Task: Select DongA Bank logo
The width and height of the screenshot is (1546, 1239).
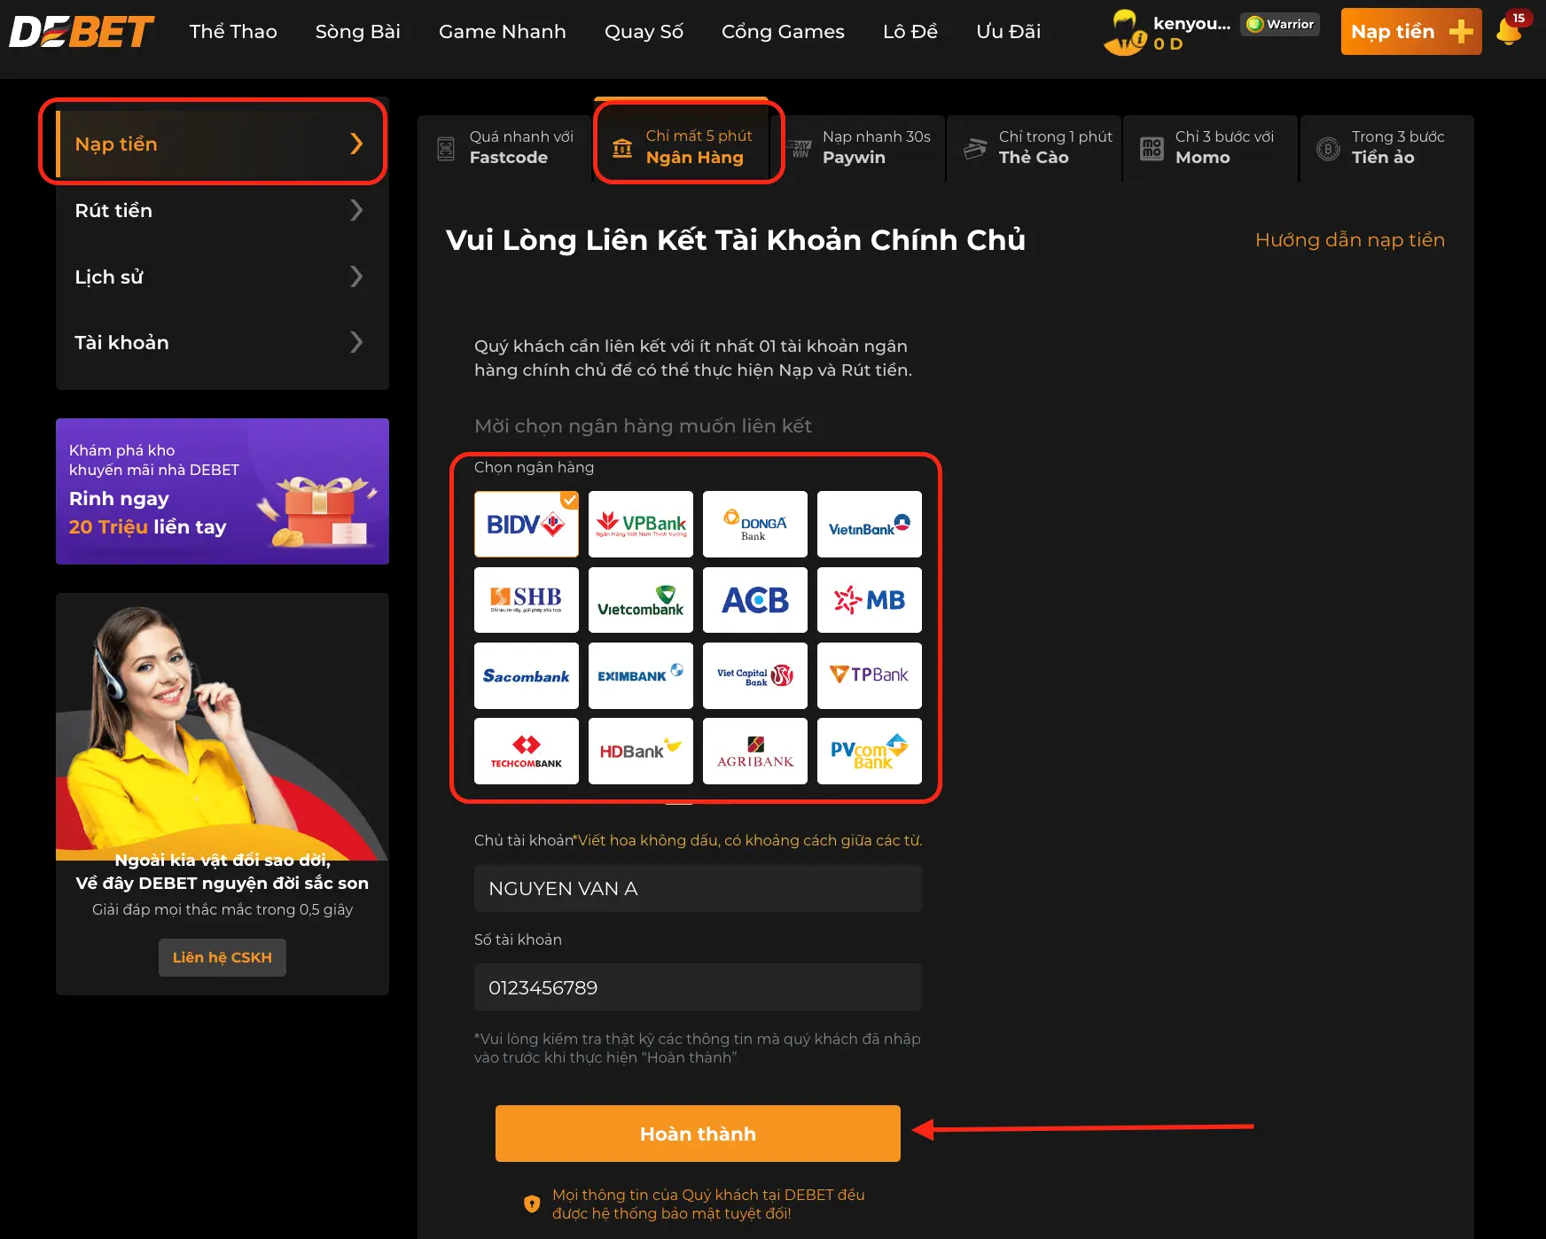Action: (x=755, y=524)
